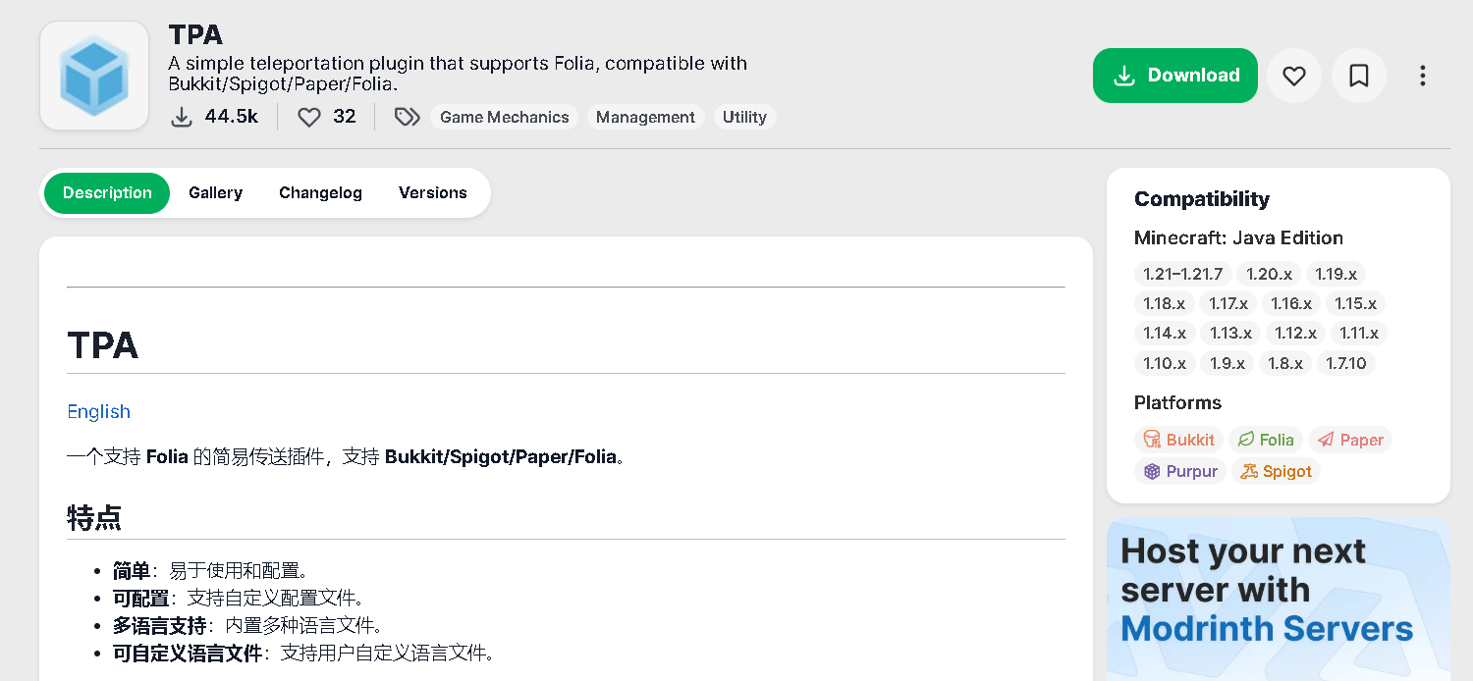Switch to the Gallery tab
The width and height of the screenshot is (1473, 681).
pos(215,192)
